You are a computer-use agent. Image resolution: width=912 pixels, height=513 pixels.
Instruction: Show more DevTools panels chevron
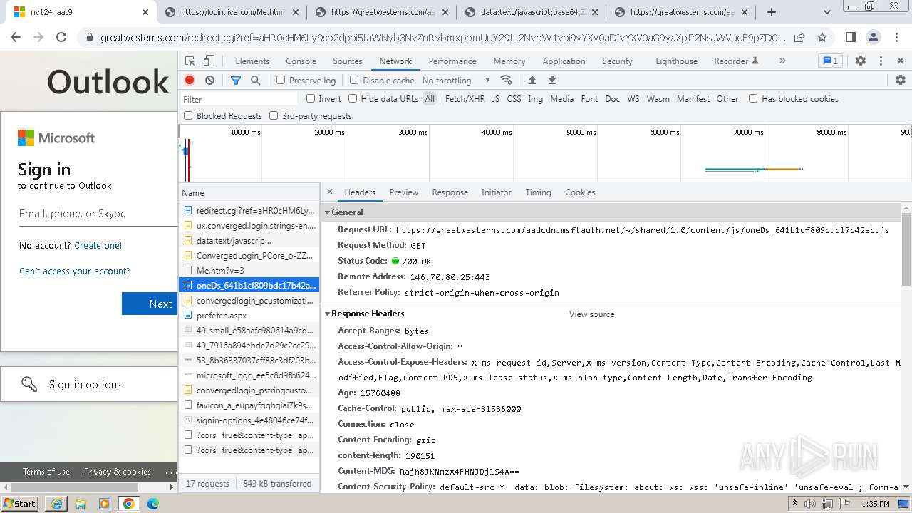(782, 61)
